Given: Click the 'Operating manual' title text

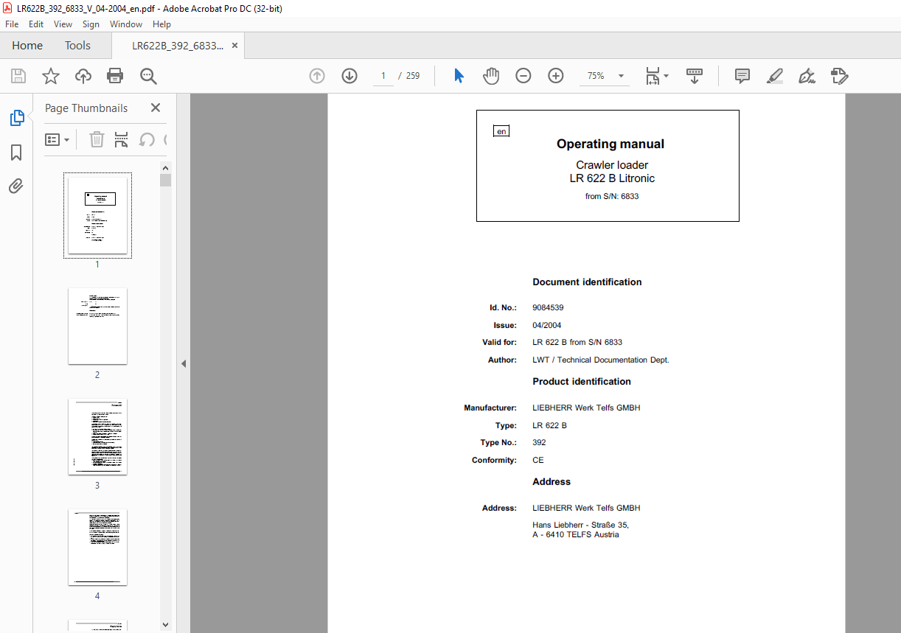Looking at the screenshot, I should click(610, 144).
